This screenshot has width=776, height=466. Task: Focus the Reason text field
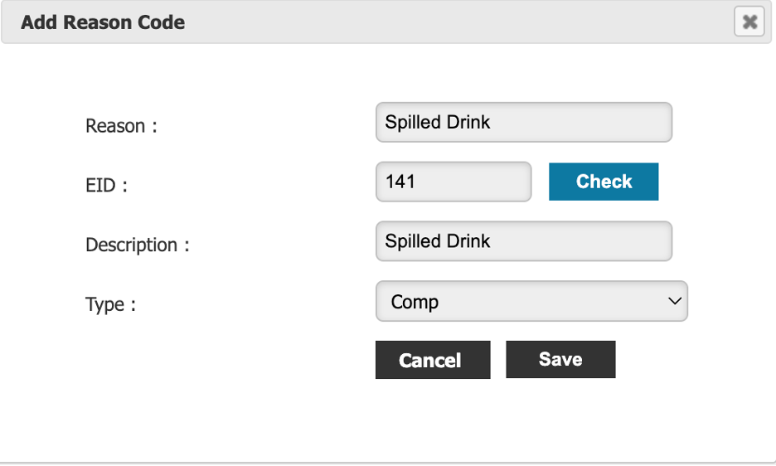tap(524, 123)
